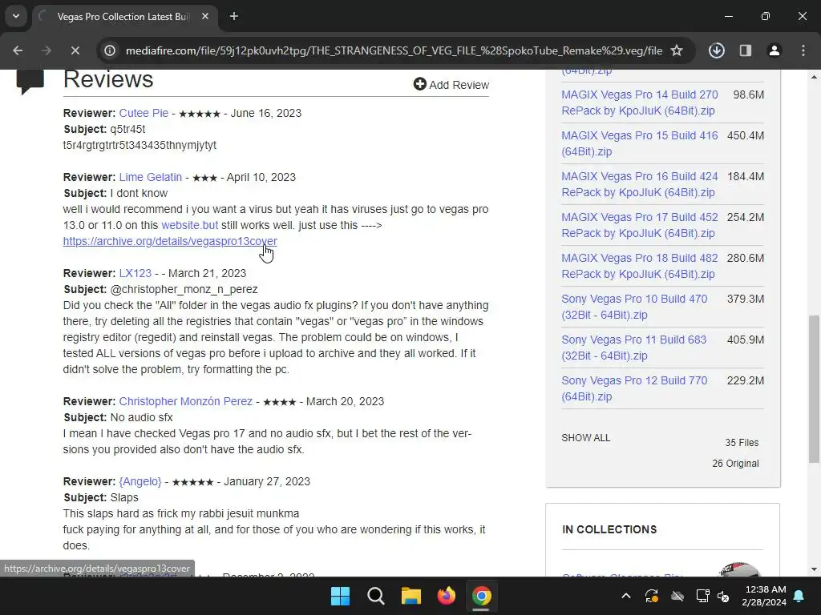Download MAGIX Vegas Pro 17 Build 452 zip
821x615 pixels.
point(639,225)
